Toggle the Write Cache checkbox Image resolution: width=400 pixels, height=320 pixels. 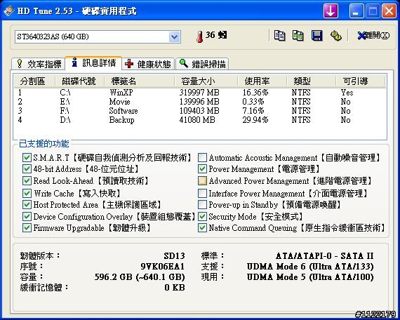[x=27, y=193]
